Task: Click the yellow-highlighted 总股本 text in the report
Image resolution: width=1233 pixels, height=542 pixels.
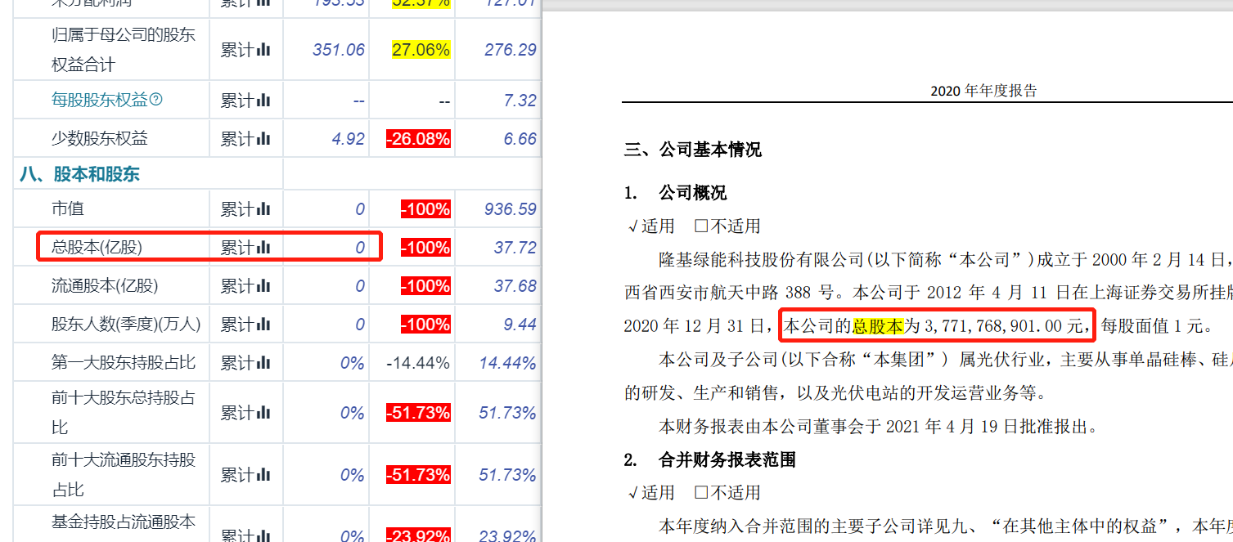Action: (878, 326)
